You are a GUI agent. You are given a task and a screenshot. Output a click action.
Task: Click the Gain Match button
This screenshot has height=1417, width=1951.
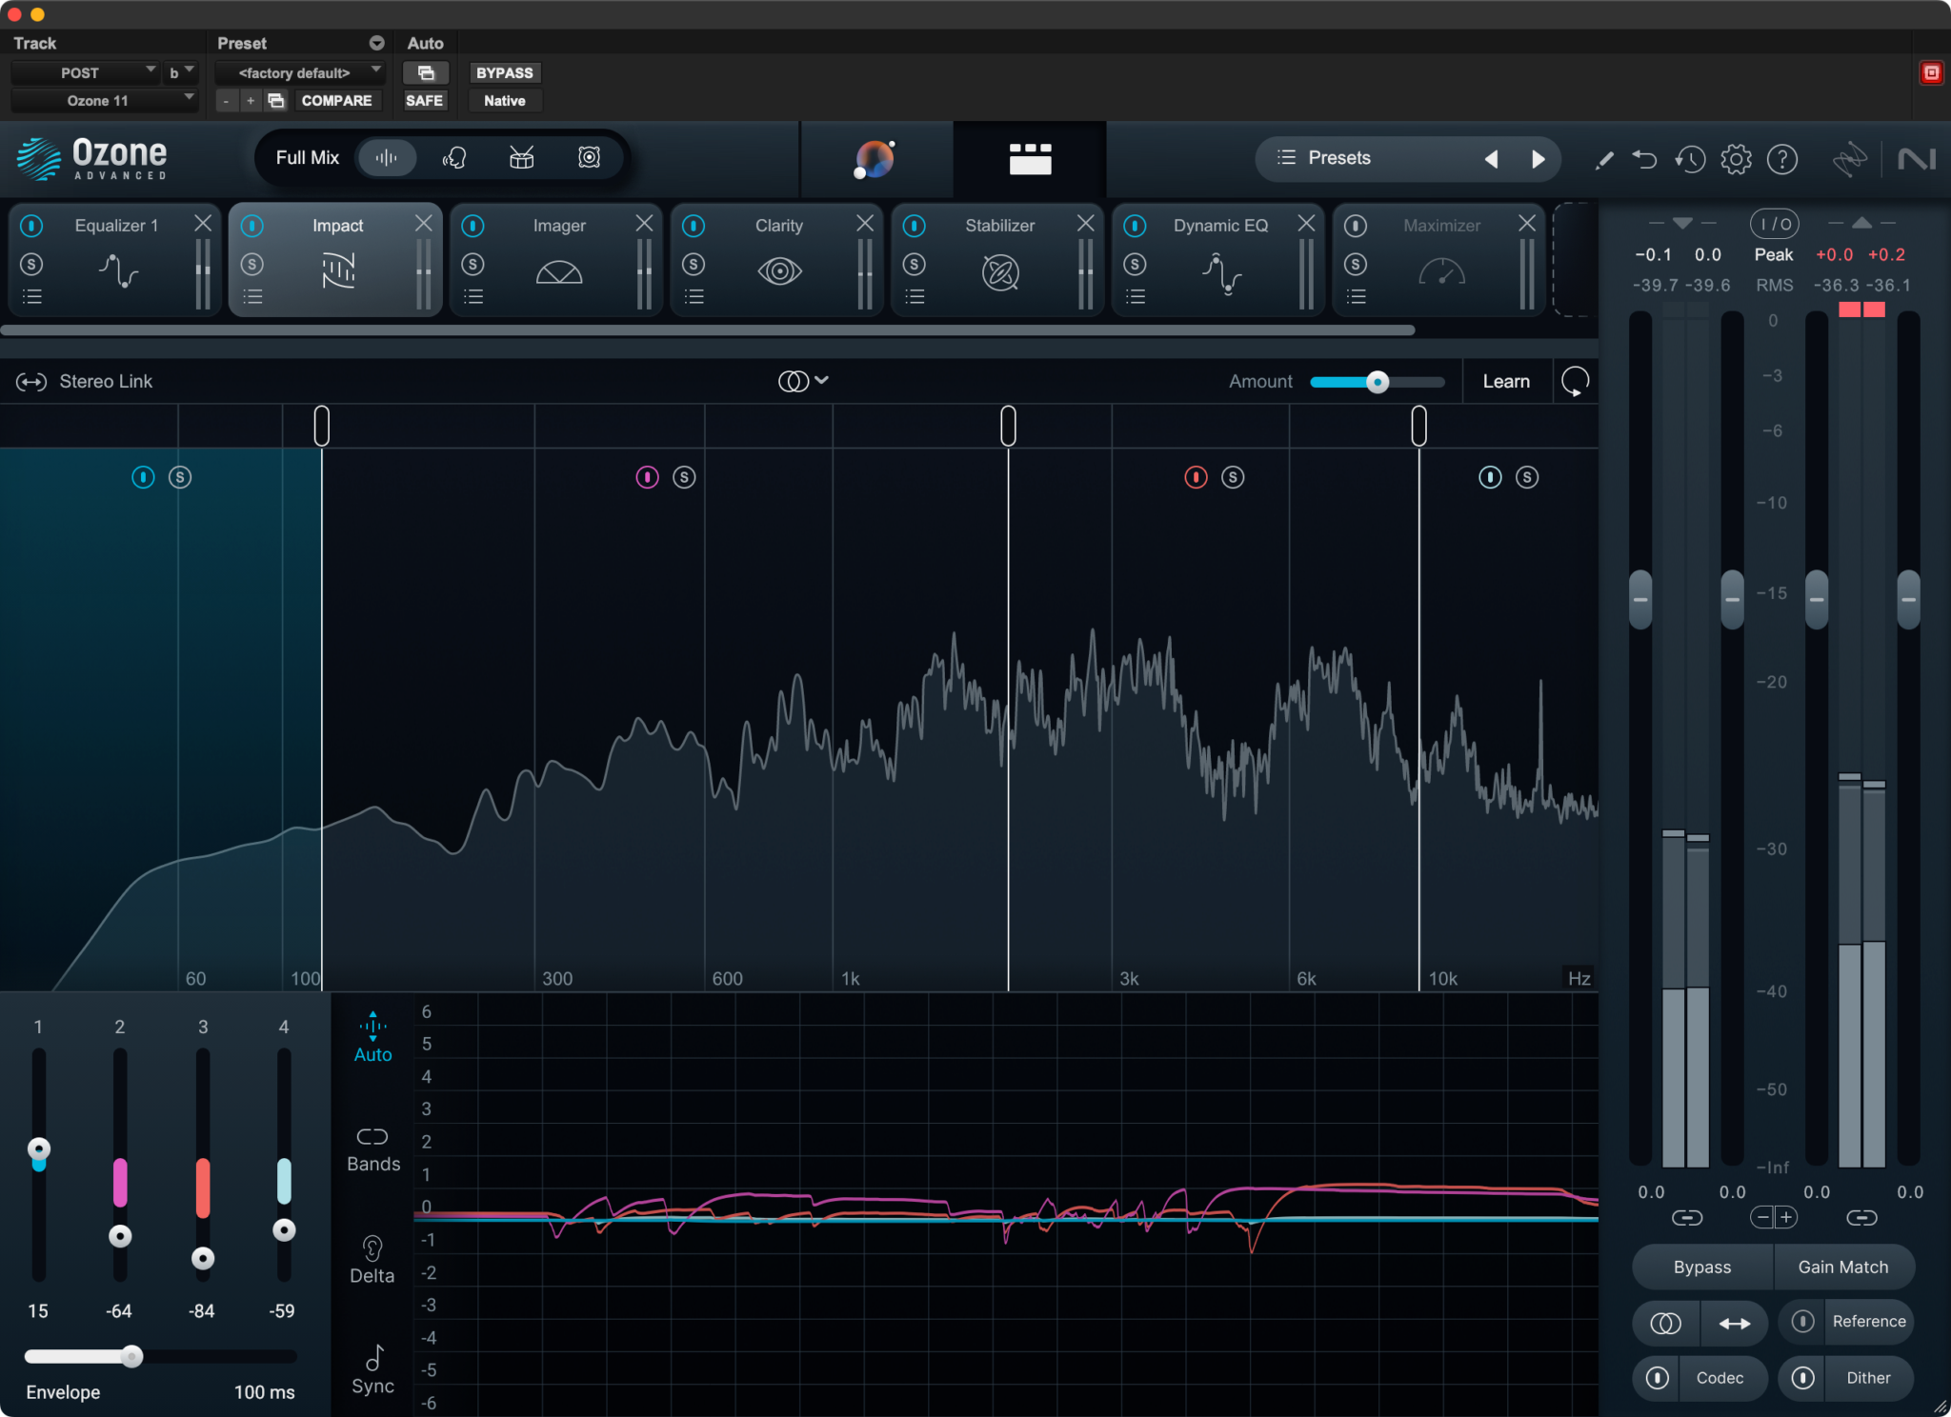click(1841, 1267)
